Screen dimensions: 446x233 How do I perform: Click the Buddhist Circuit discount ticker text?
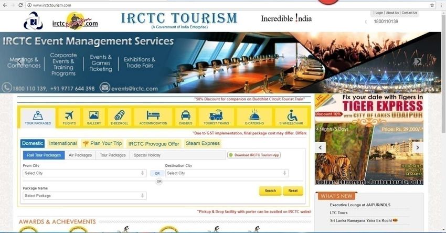pyautogui.click(x=249, y=99)
